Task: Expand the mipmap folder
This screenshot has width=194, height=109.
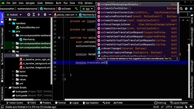Action: pos(13,75)
